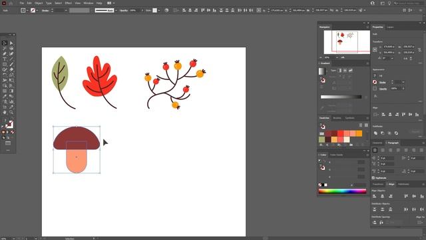The height and width of the screenshot is (240, 426).
Task: Click Horizontal Align Left in Align Objects
Action: point(375,196)
